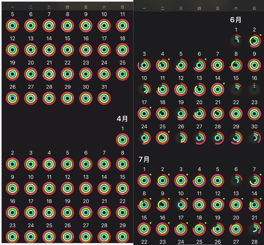The image size is (264, 245).
Task: Tap date number 8 in April
Action: coord(122,153)
